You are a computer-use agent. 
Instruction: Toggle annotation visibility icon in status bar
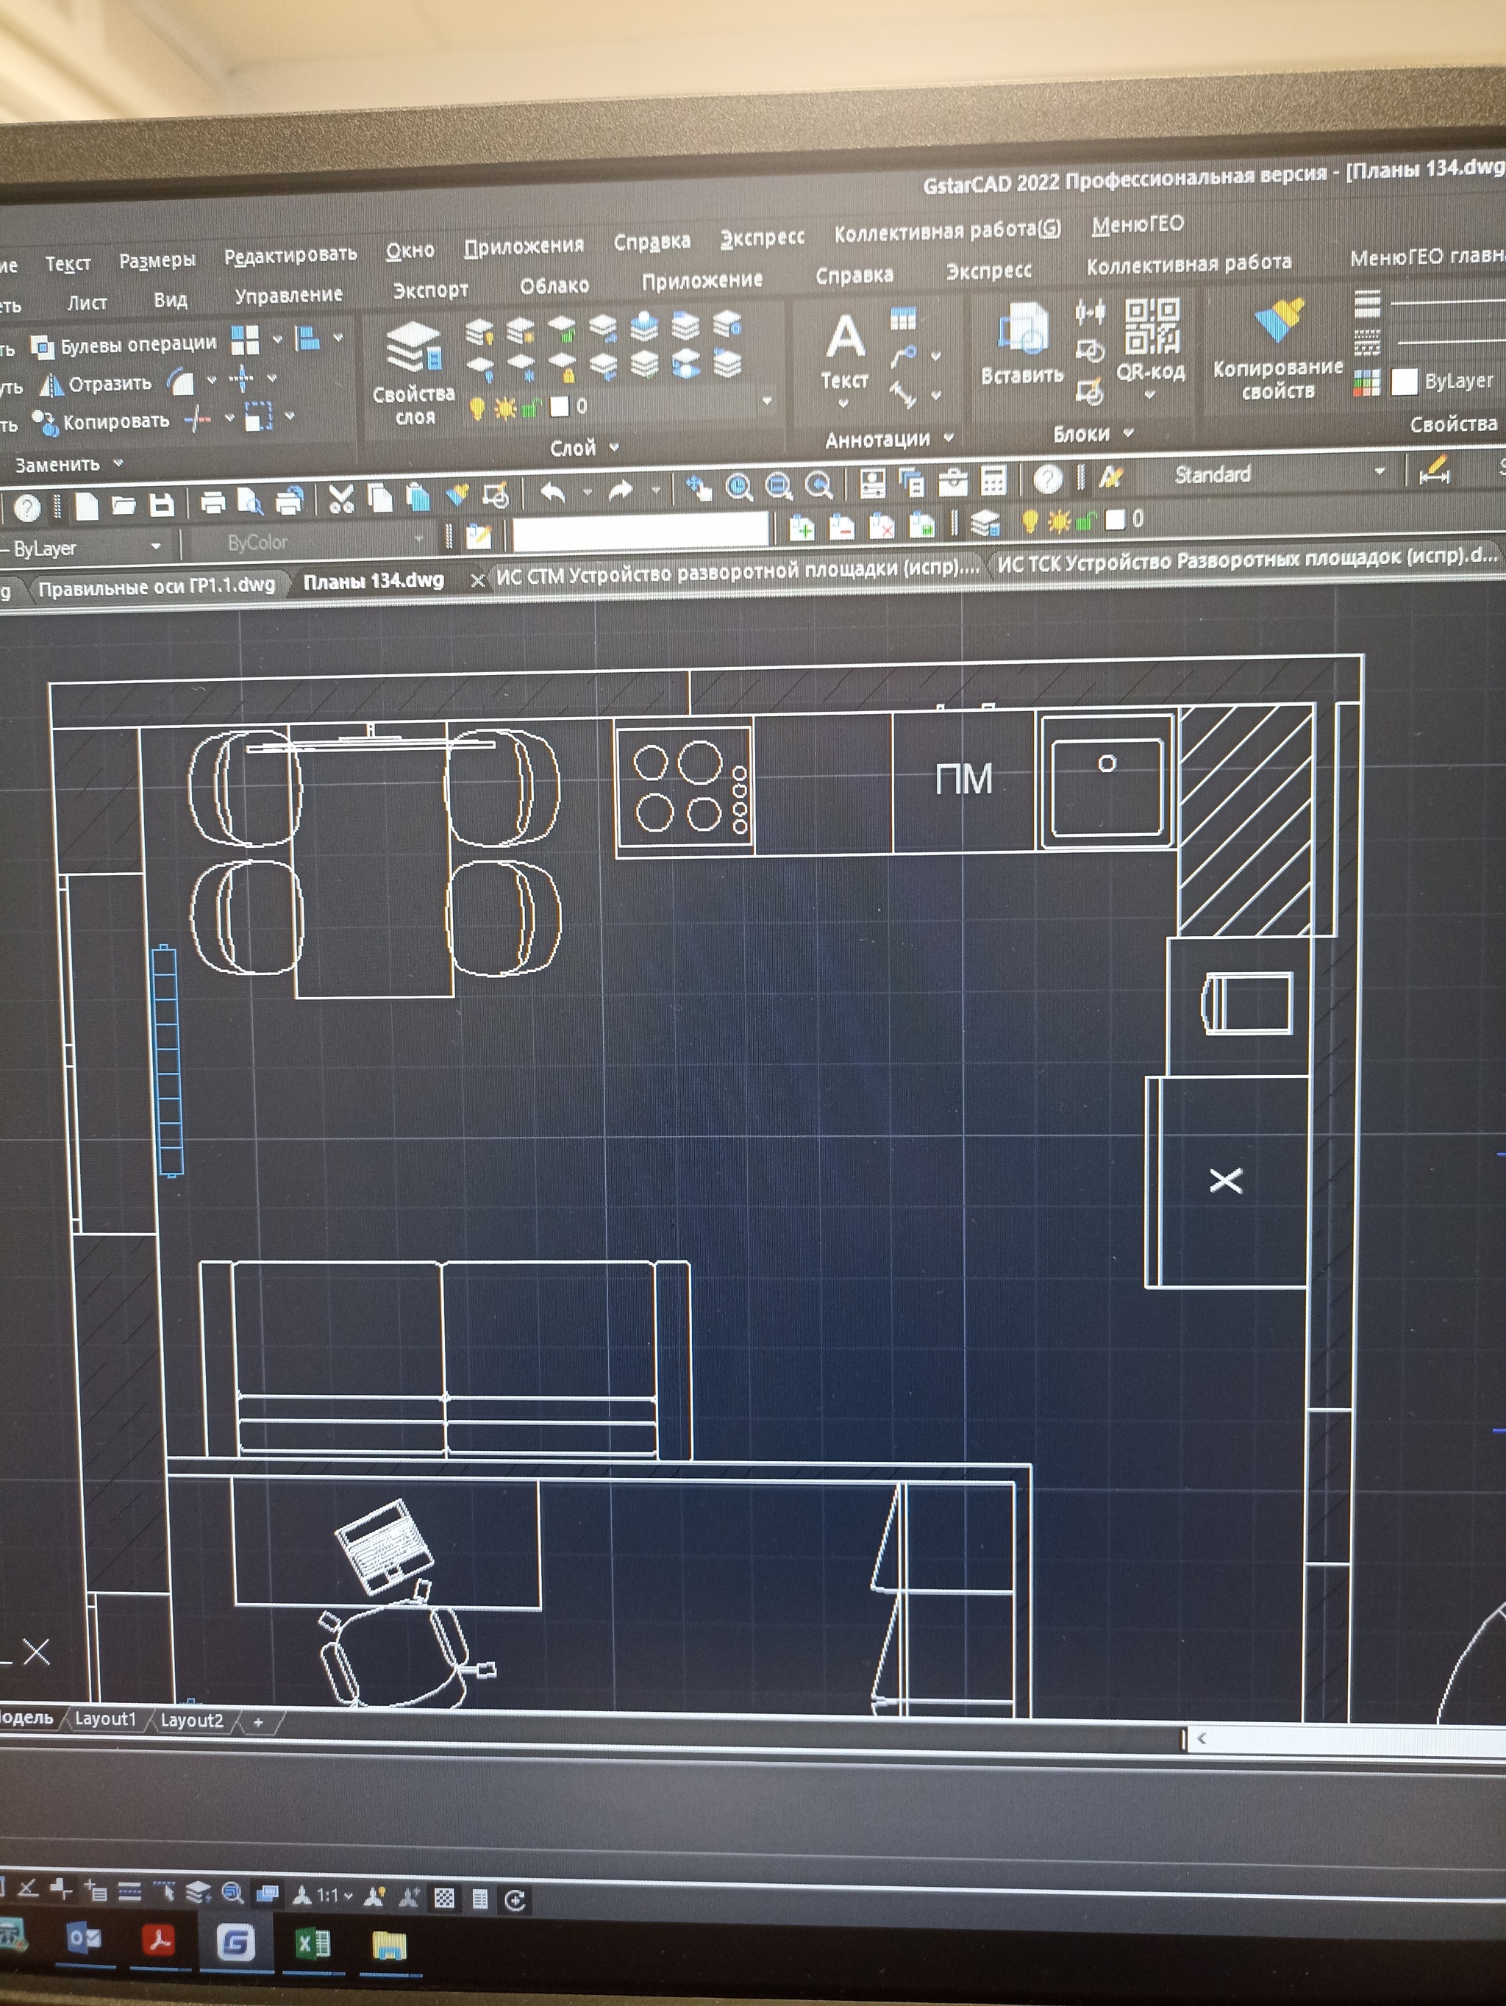coord(374,1896)
